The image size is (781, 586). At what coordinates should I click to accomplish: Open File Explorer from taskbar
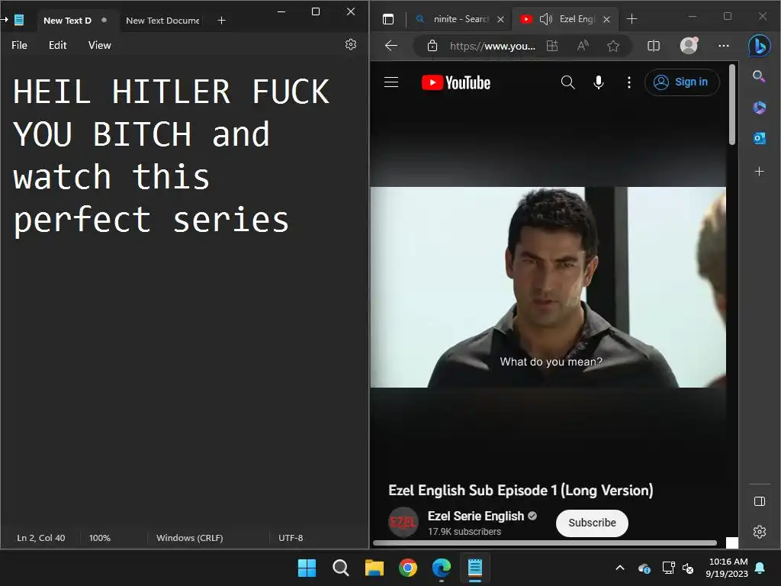point(374,568)
